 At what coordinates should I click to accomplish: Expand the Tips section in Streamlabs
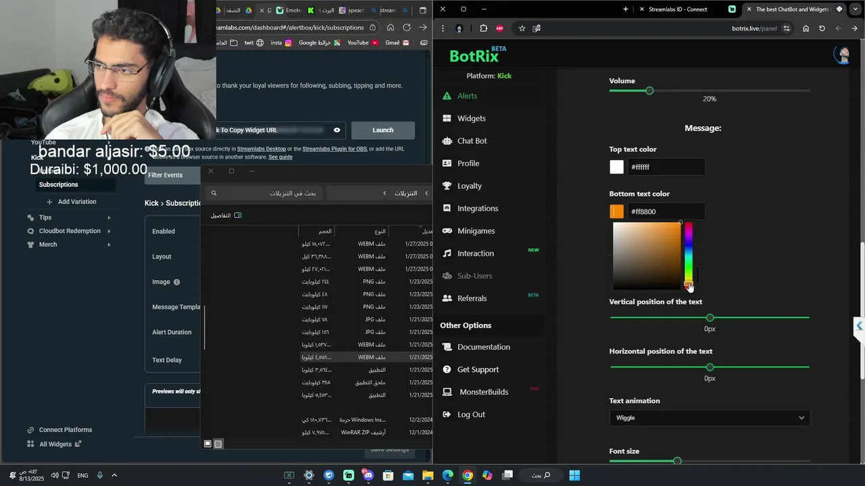(x=68, y=217)
